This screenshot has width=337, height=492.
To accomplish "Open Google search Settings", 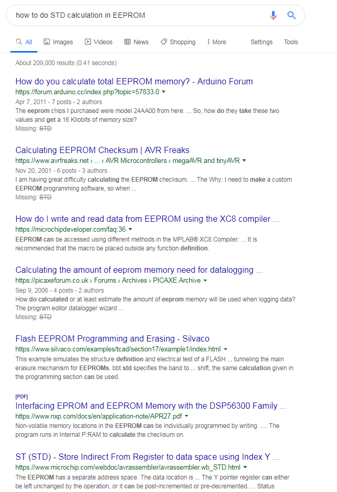I will point(262,42).
